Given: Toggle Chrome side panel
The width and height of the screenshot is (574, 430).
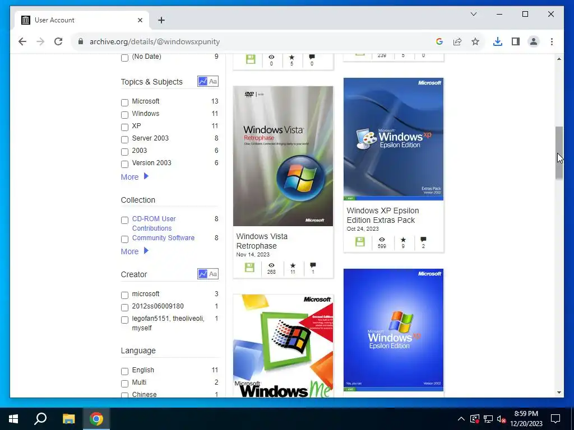Looking at the screenshot, I should click(516, 41).
